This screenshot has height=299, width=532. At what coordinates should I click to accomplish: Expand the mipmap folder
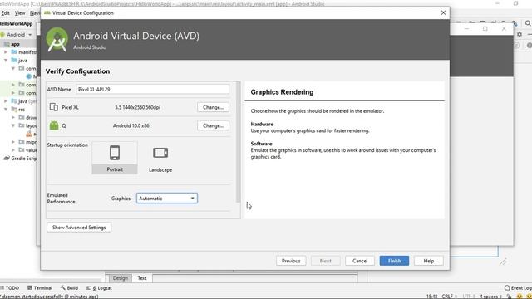pyautogui.click(x=13, y=142)
